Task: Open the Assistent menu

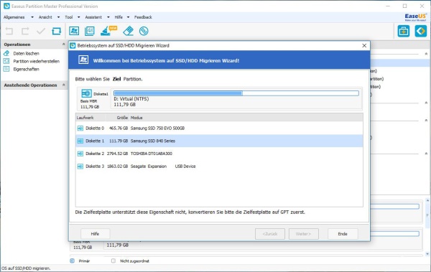Action: (93, 17)
